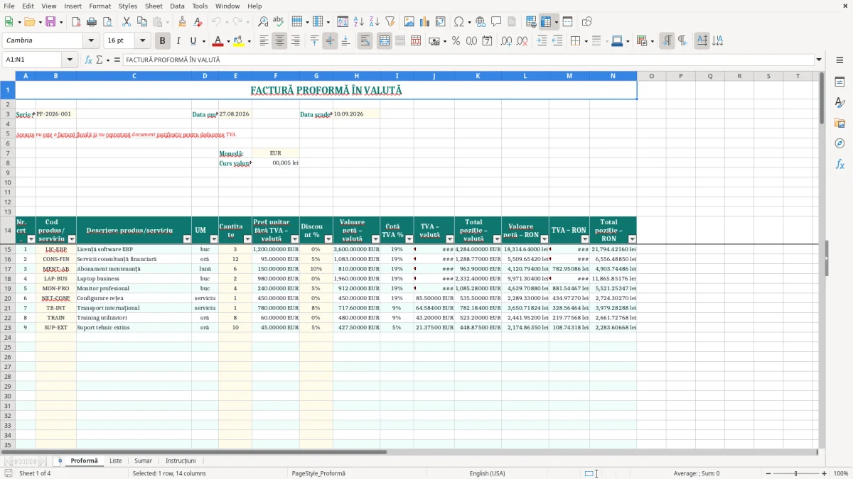Sort ascending A to Z
Image resolution: width=853 pixels, height=479 pixels.
359,22
